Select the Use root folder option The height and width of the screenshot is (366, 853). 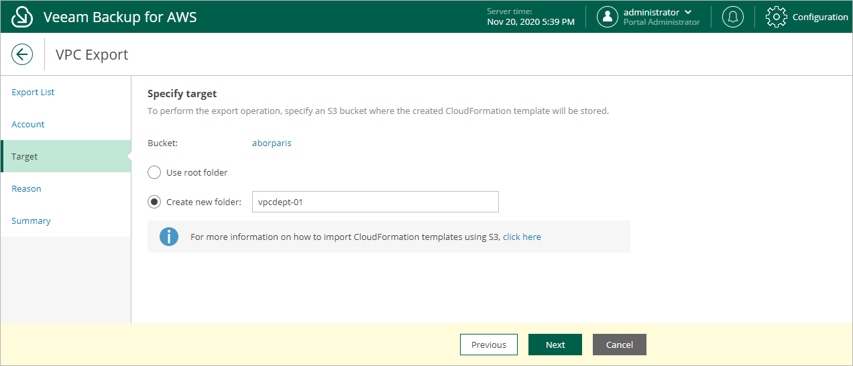pyautogui.click(x=154, y=172)
